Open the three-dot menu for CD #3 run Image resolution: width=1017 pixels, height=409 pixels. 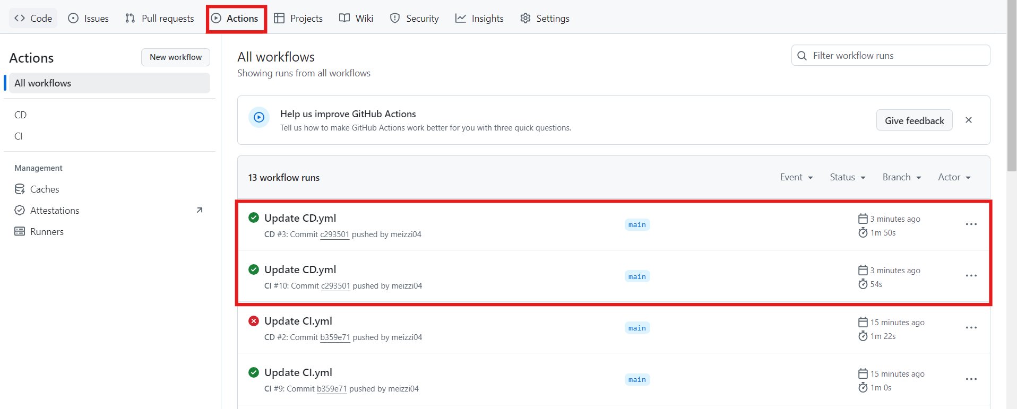point(971,224)
